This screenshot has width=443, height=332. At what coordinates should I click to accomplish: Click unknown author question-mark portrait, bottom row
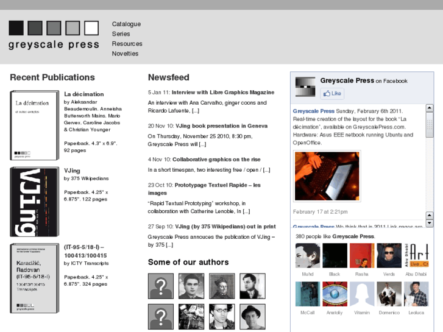tap(161, 317)
